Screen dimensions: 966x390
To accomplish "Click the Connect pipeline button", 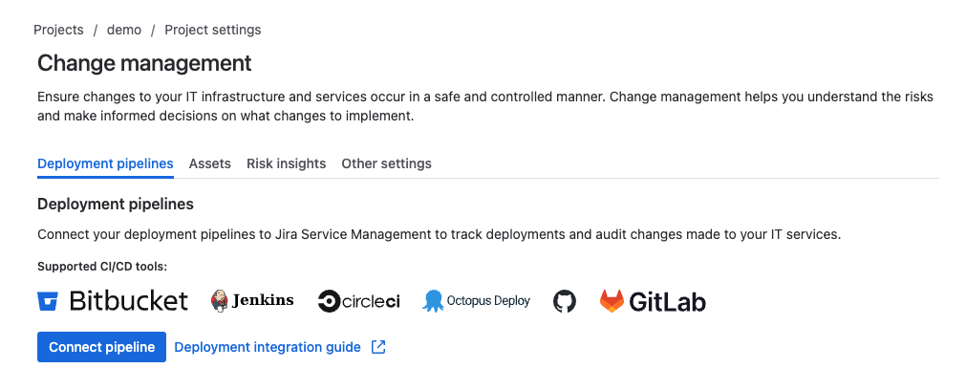I will coord(101,347).
